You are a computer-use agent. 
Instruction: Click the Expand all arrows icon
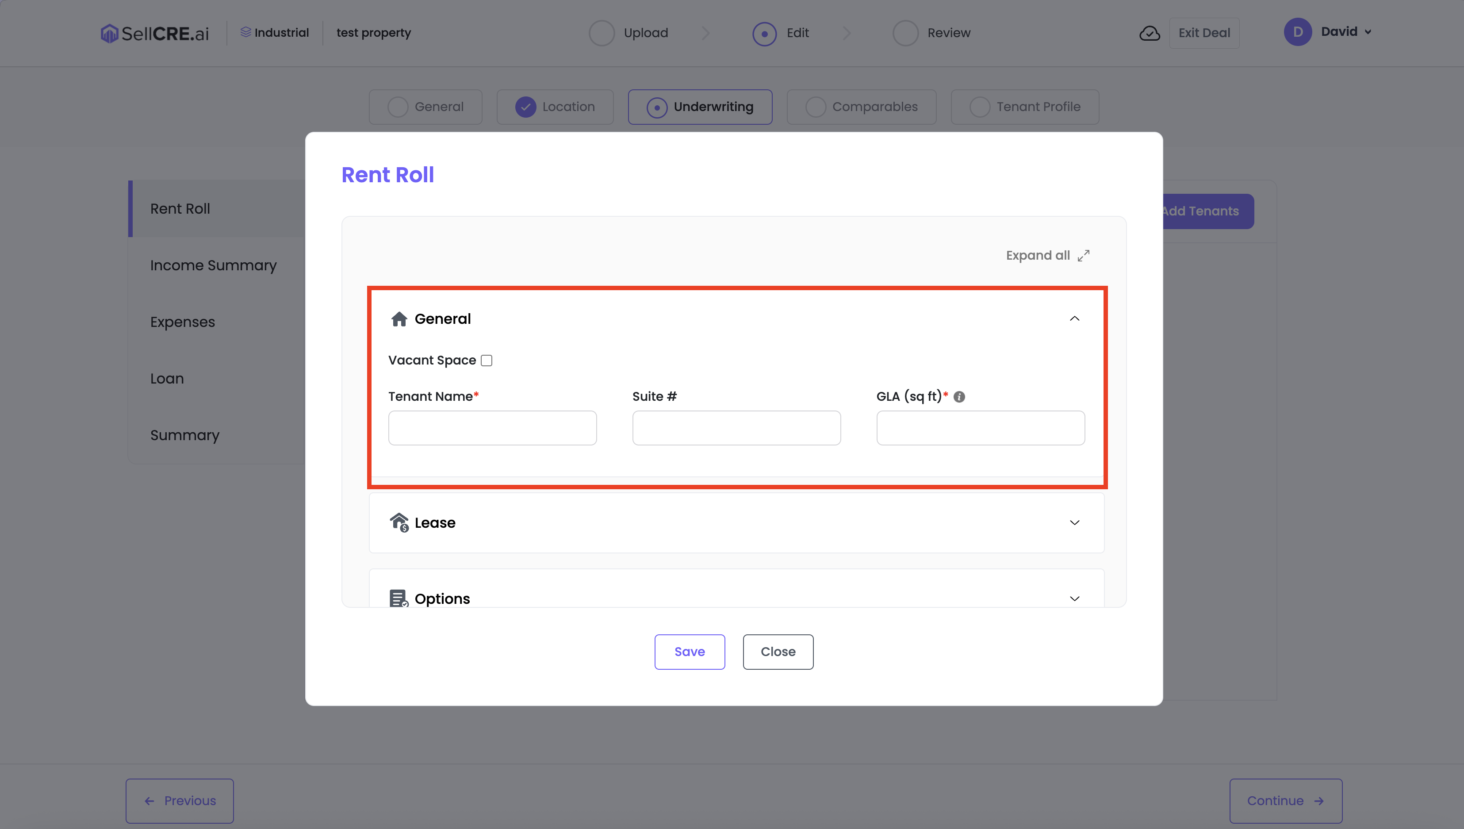[x=1083, y=256]
